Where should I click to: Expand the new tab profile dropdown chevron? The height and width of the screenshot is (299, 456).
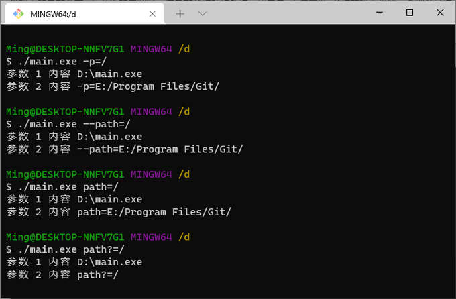coord(203,13)
